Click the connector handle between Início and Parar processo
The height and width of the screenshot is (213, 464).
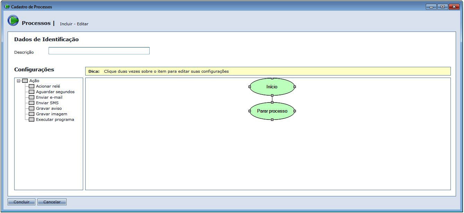pos(272,95)
